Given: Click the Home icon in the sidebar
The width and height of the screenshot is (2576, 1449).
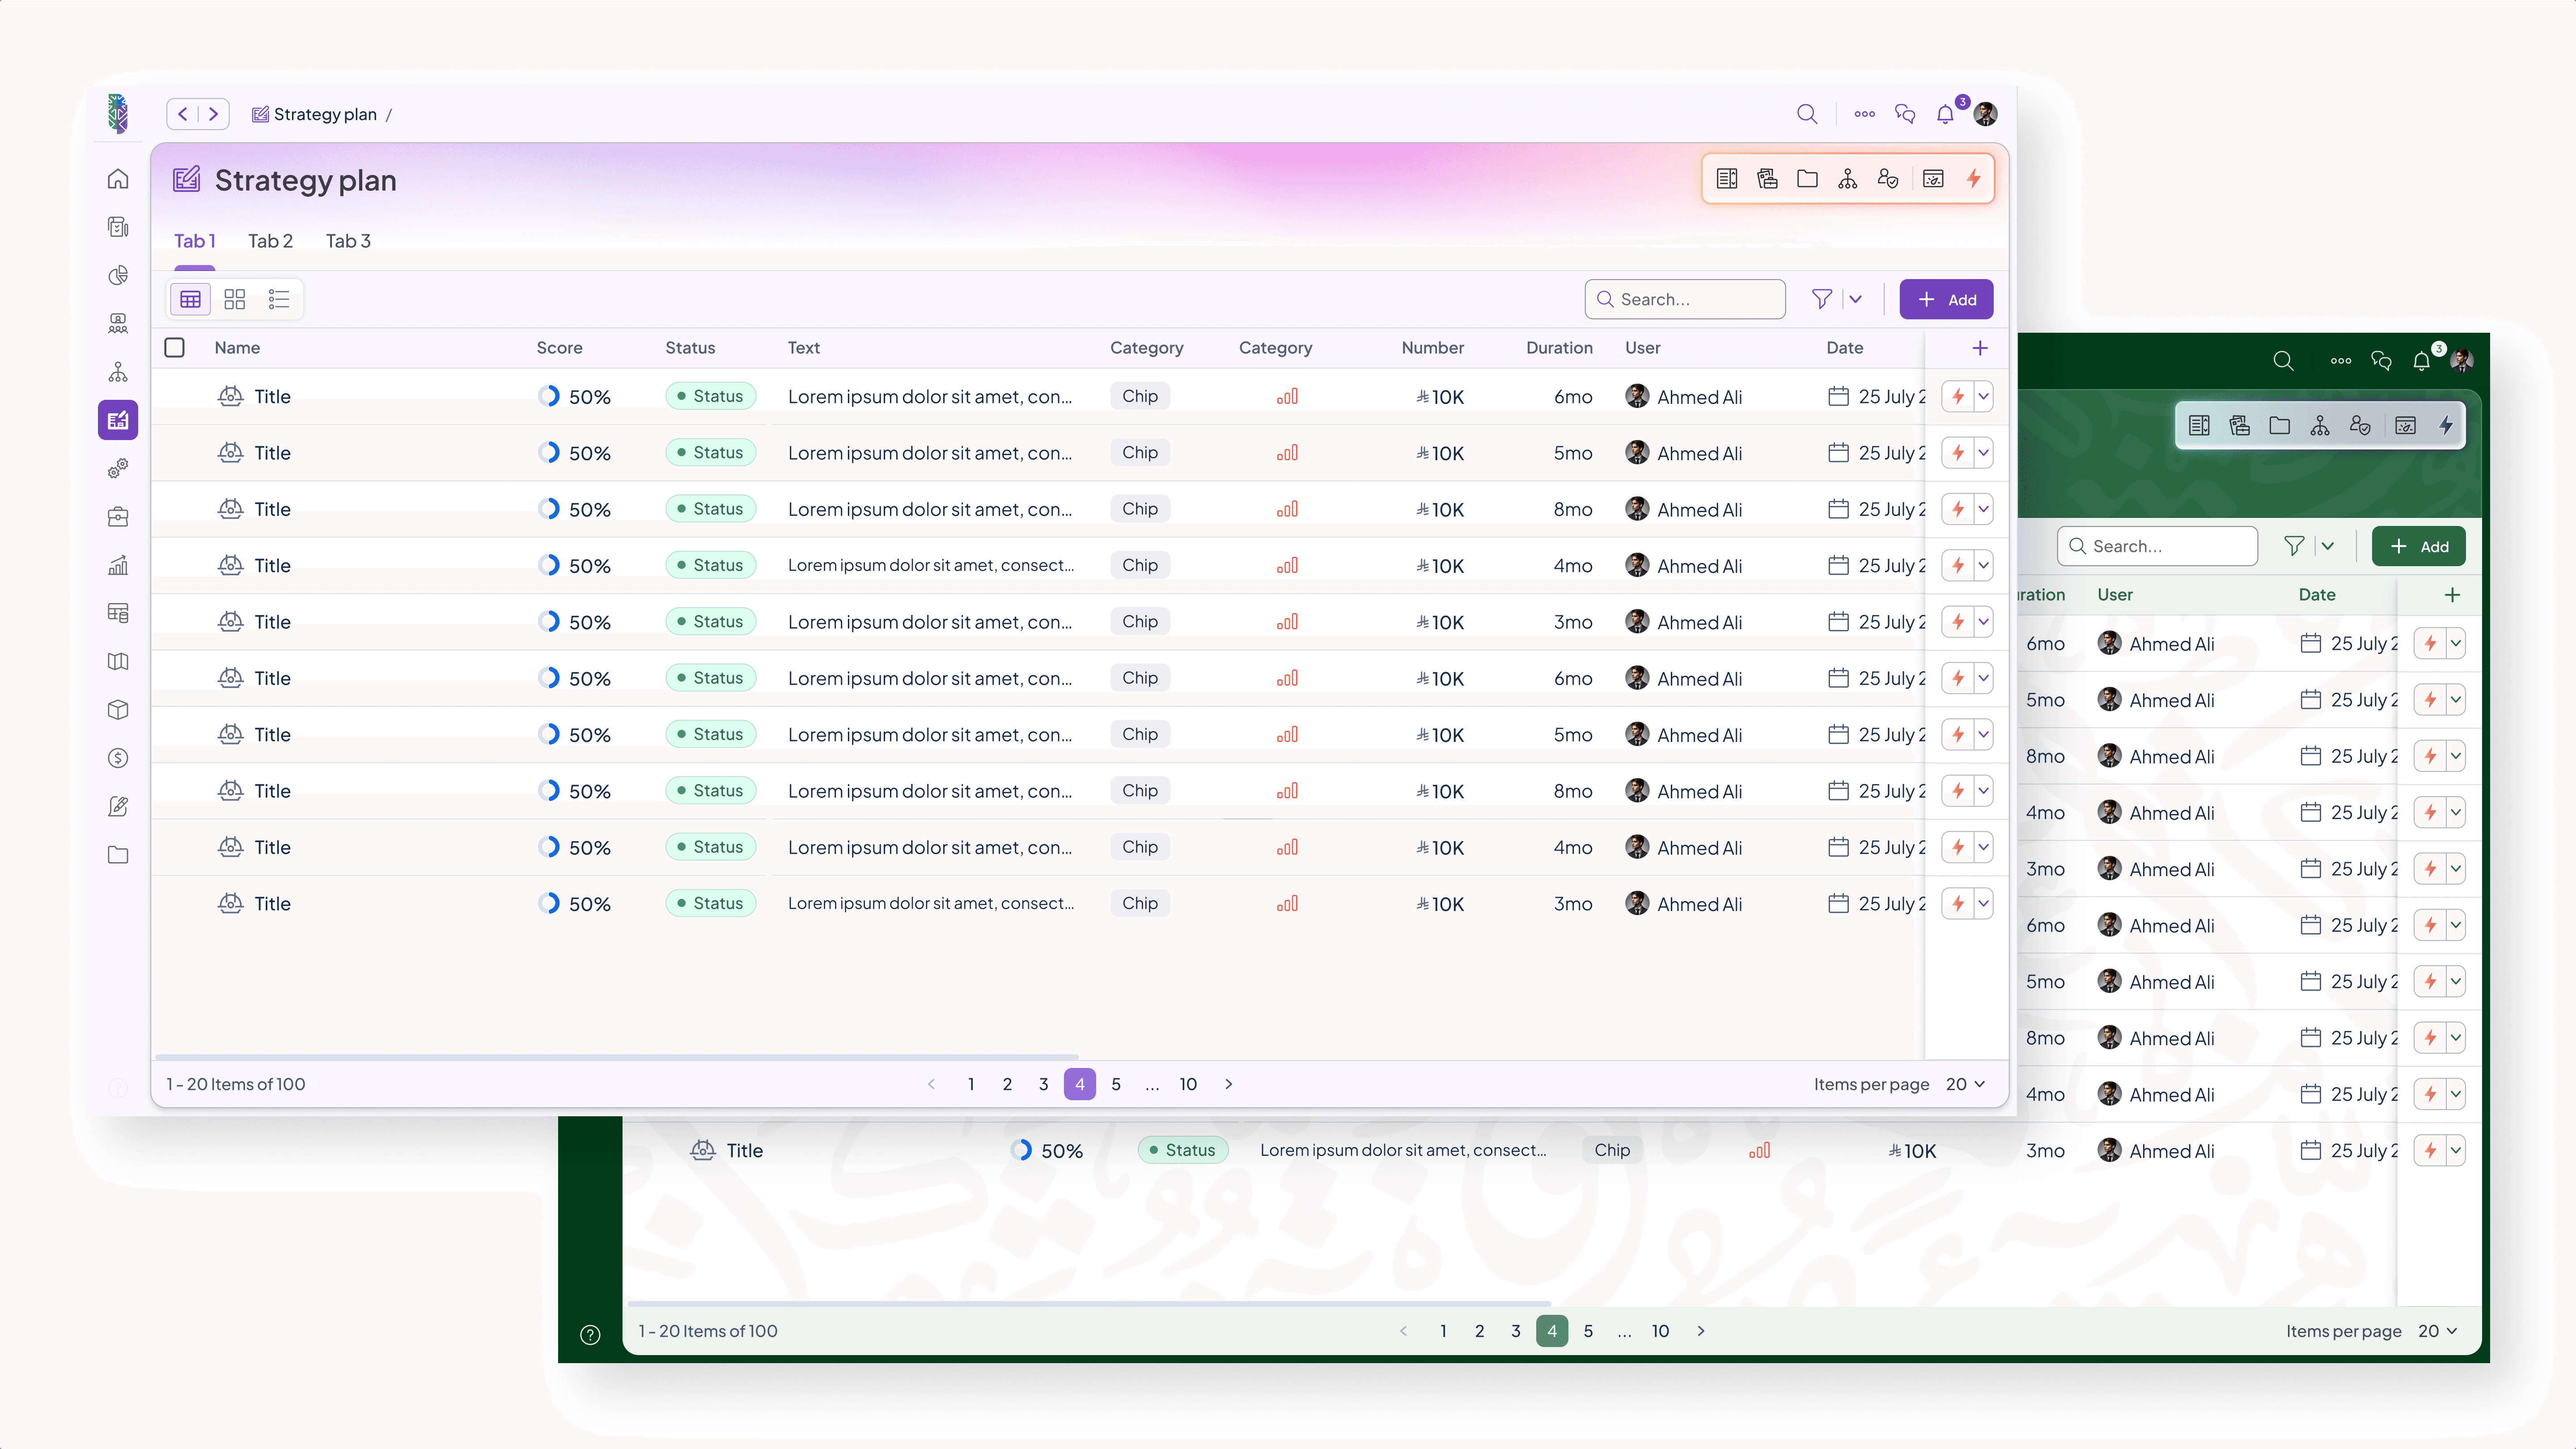Looking at the screenshot, I should (118, 179).
